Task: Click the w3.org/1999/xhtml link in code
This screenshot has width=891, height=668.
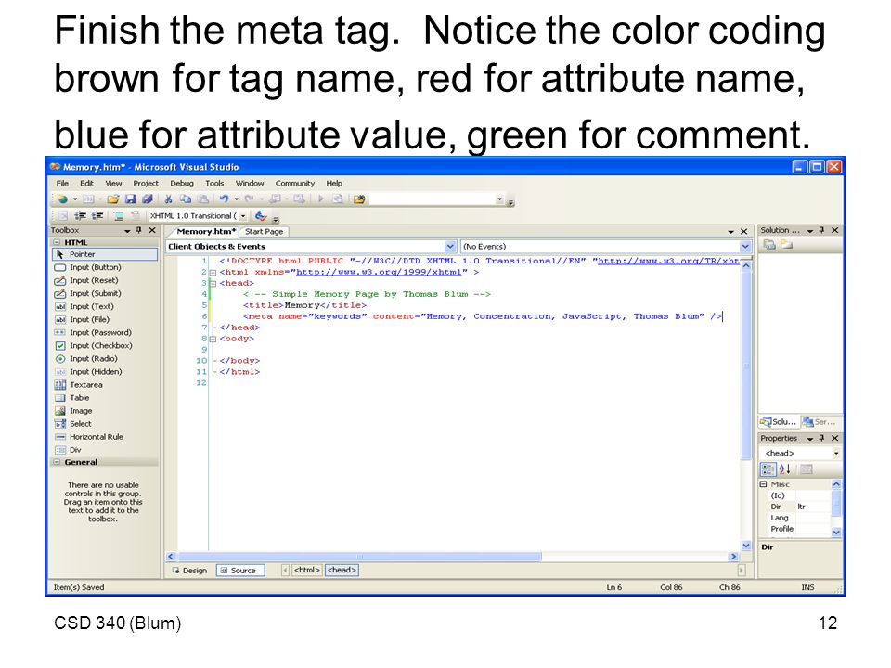Action: (x=379, y=272)
